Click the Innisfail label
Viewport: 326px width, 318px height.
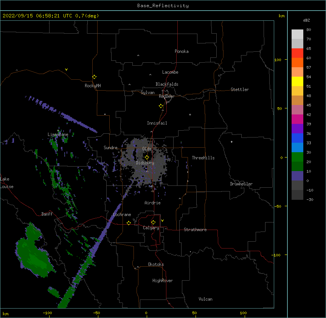point(157,123)
